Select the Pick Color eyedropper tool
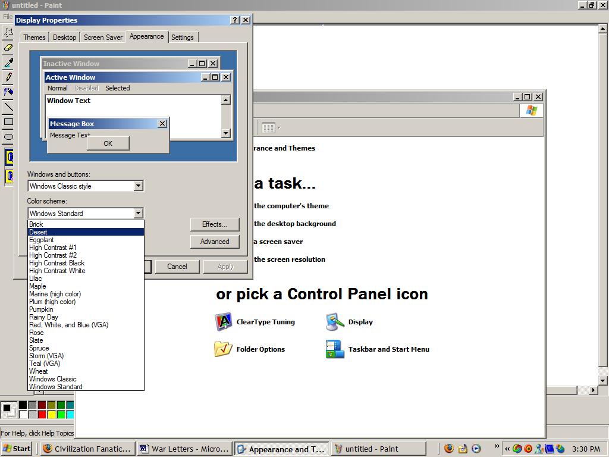 8,62
